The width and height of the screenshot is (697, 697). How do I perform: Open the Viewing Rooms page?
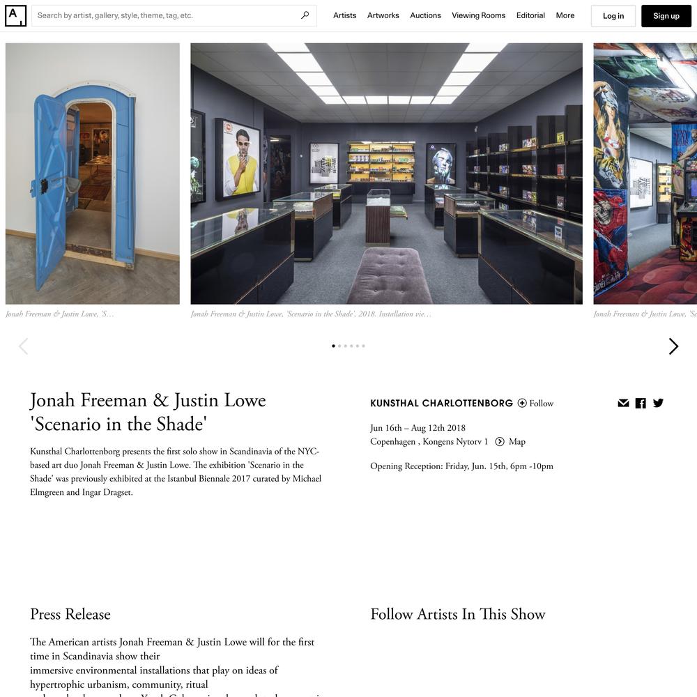point(478,15)
